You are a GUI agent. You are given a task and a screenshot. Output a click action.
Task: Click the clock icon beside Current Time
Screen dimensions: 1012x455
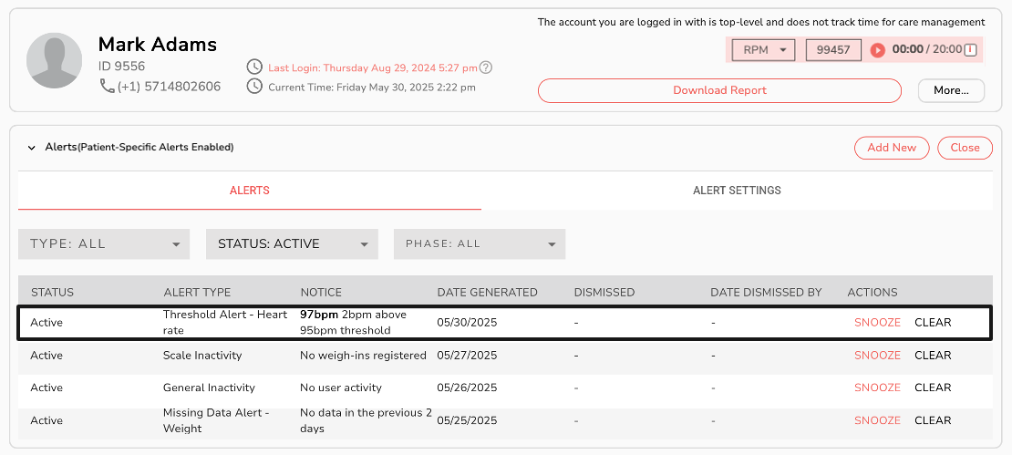(254, 87)
